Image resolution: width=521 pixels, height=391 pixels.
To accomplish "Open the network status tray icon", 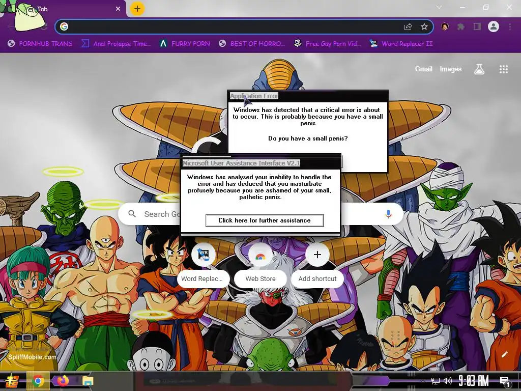I will [x=436, y=381].
